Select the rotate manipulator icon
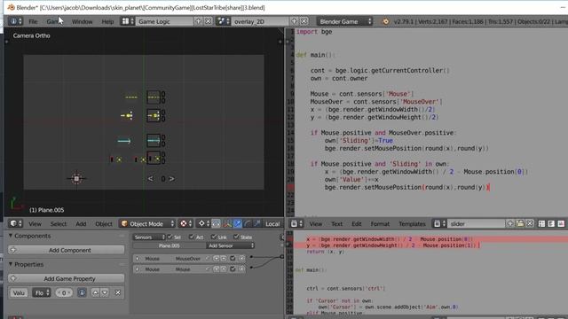Viewport: 568px width, 319px height. coord(247,224)
